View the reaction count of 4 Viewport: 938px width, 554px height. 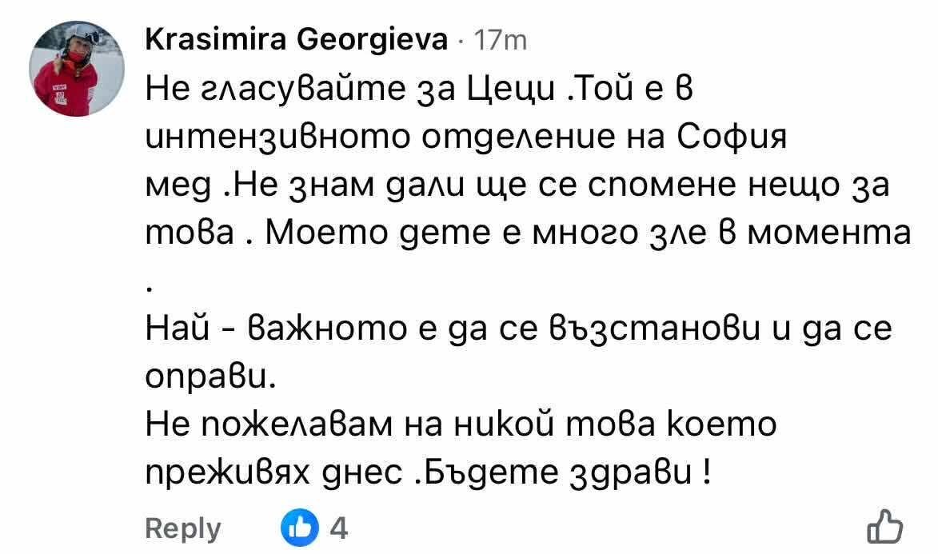[x=338, y=528]
